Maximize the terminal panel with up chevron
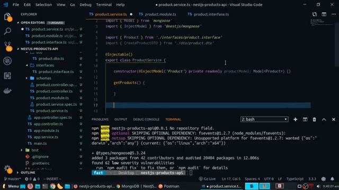Screen dimensions: 339x190 tap(324, 119)
